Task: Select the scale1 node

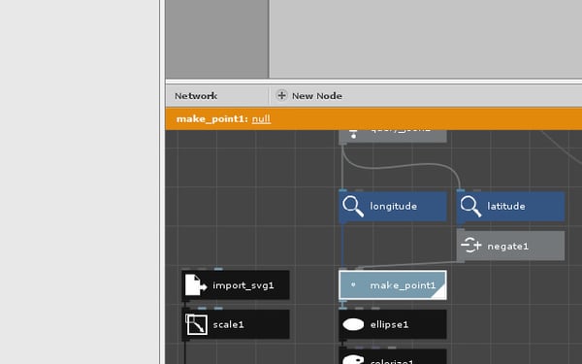Action: (236, 324)
